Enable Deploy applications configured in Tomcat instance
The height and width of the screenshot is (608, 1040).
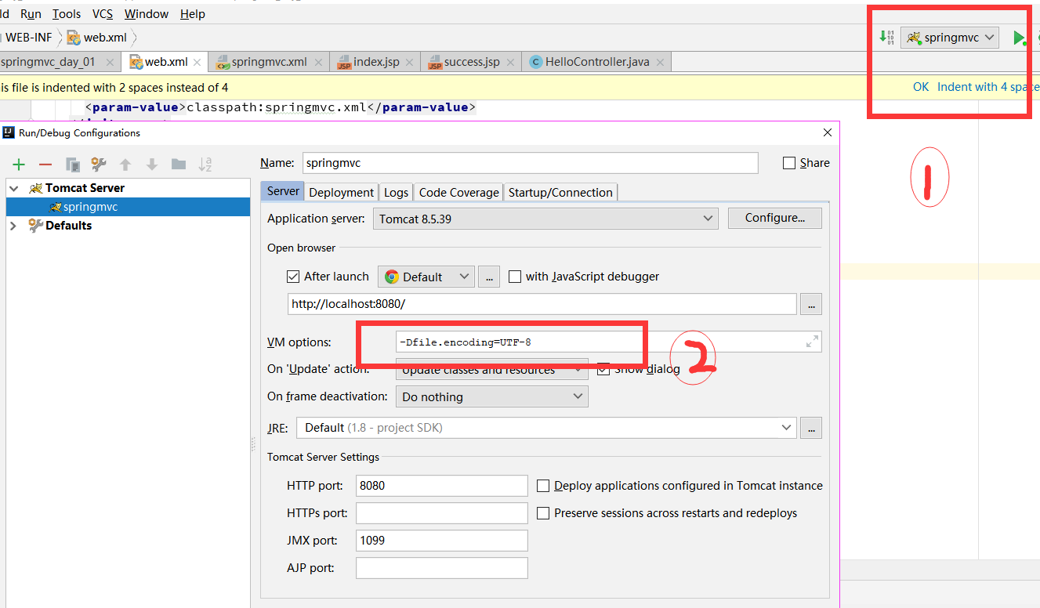point(543,486)
